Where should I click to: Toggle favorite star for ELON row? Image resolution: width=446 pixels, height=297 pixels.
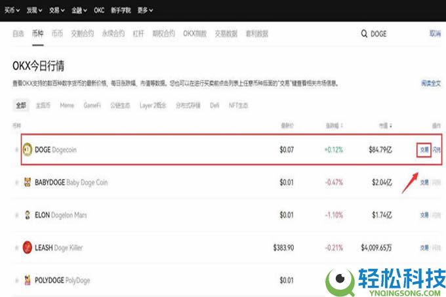(x=16, y=215)
